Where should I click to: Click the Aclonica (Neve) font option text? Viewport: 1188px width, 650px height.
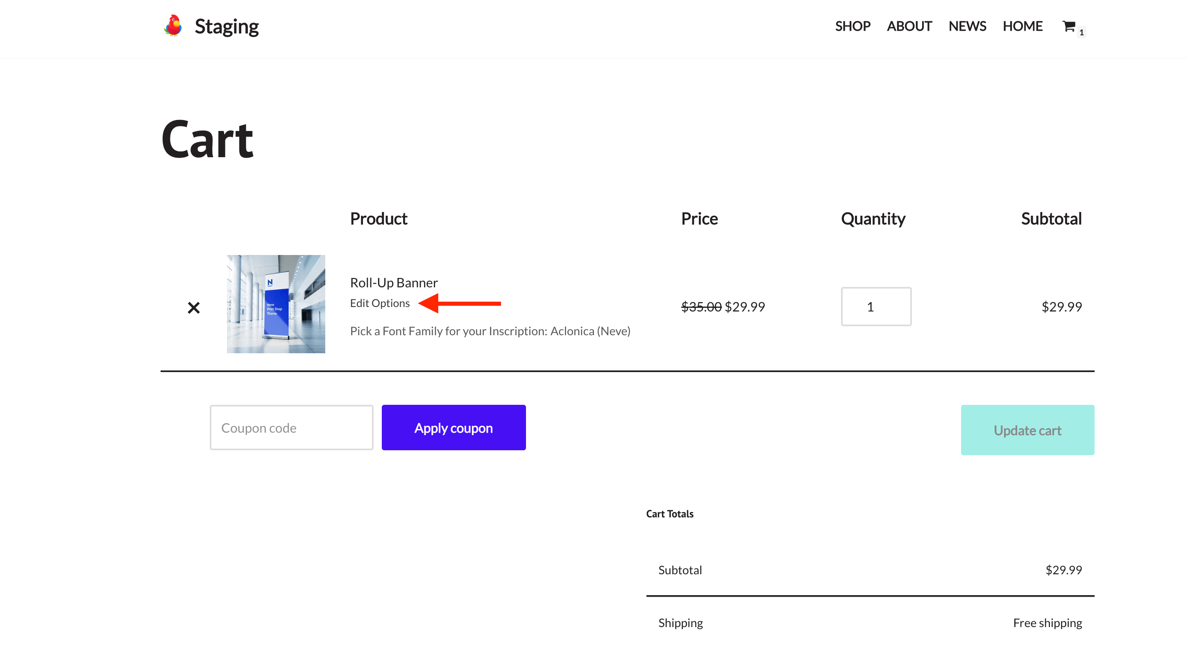point(590,331)
